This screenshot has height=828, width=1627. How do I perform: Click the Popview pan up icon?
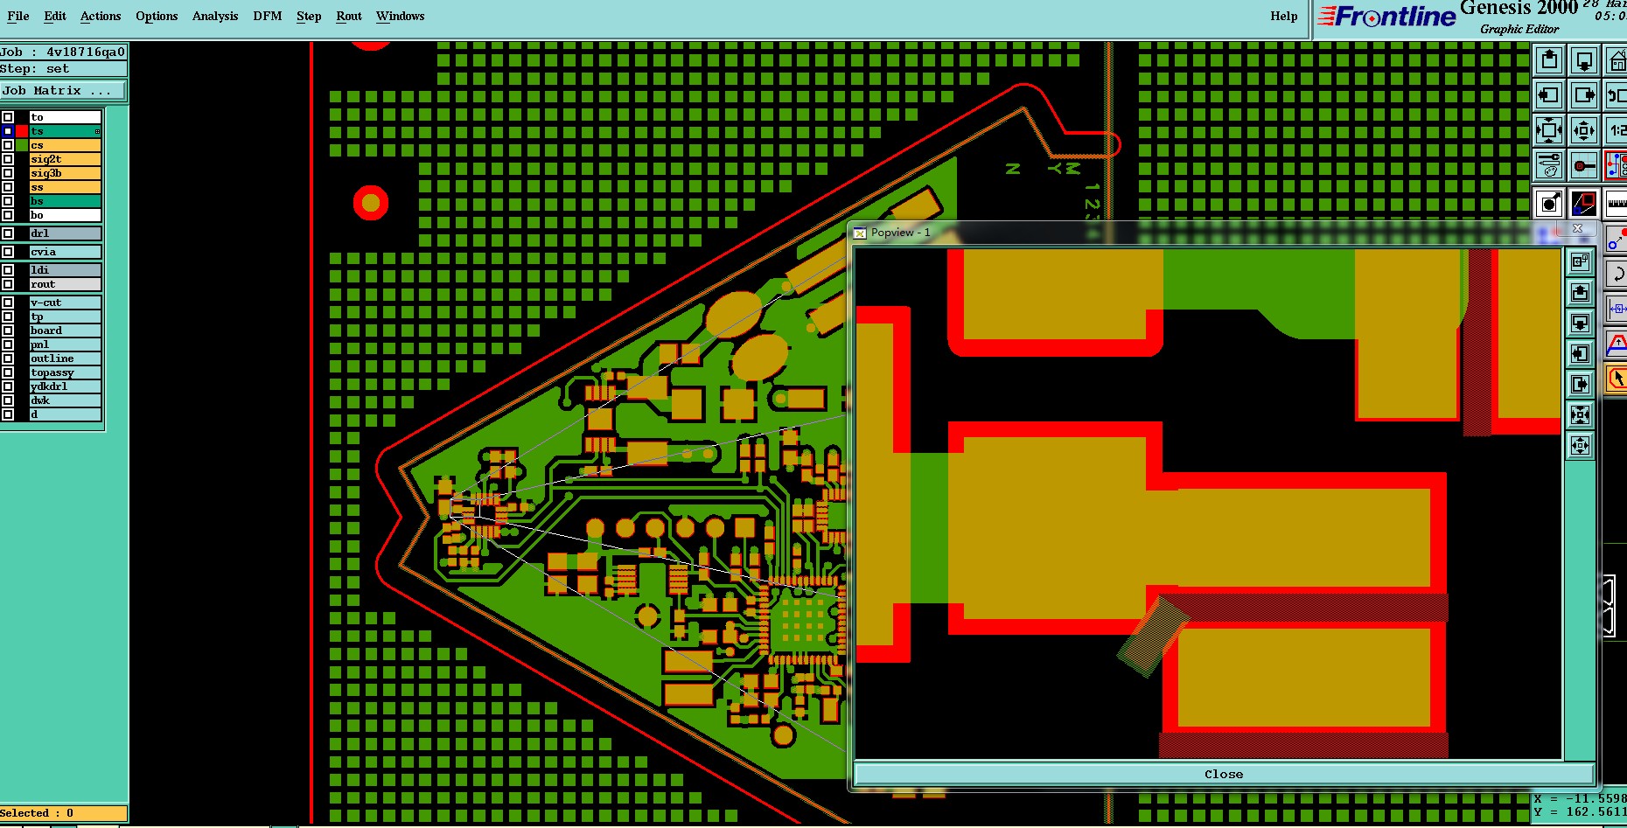[x=1580, y=292]
